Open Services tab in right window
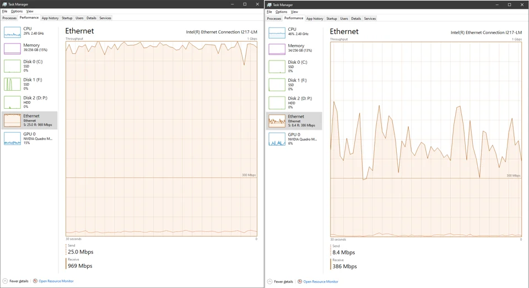The width and height of the screenshot is (529, 288). pos(370,19)
